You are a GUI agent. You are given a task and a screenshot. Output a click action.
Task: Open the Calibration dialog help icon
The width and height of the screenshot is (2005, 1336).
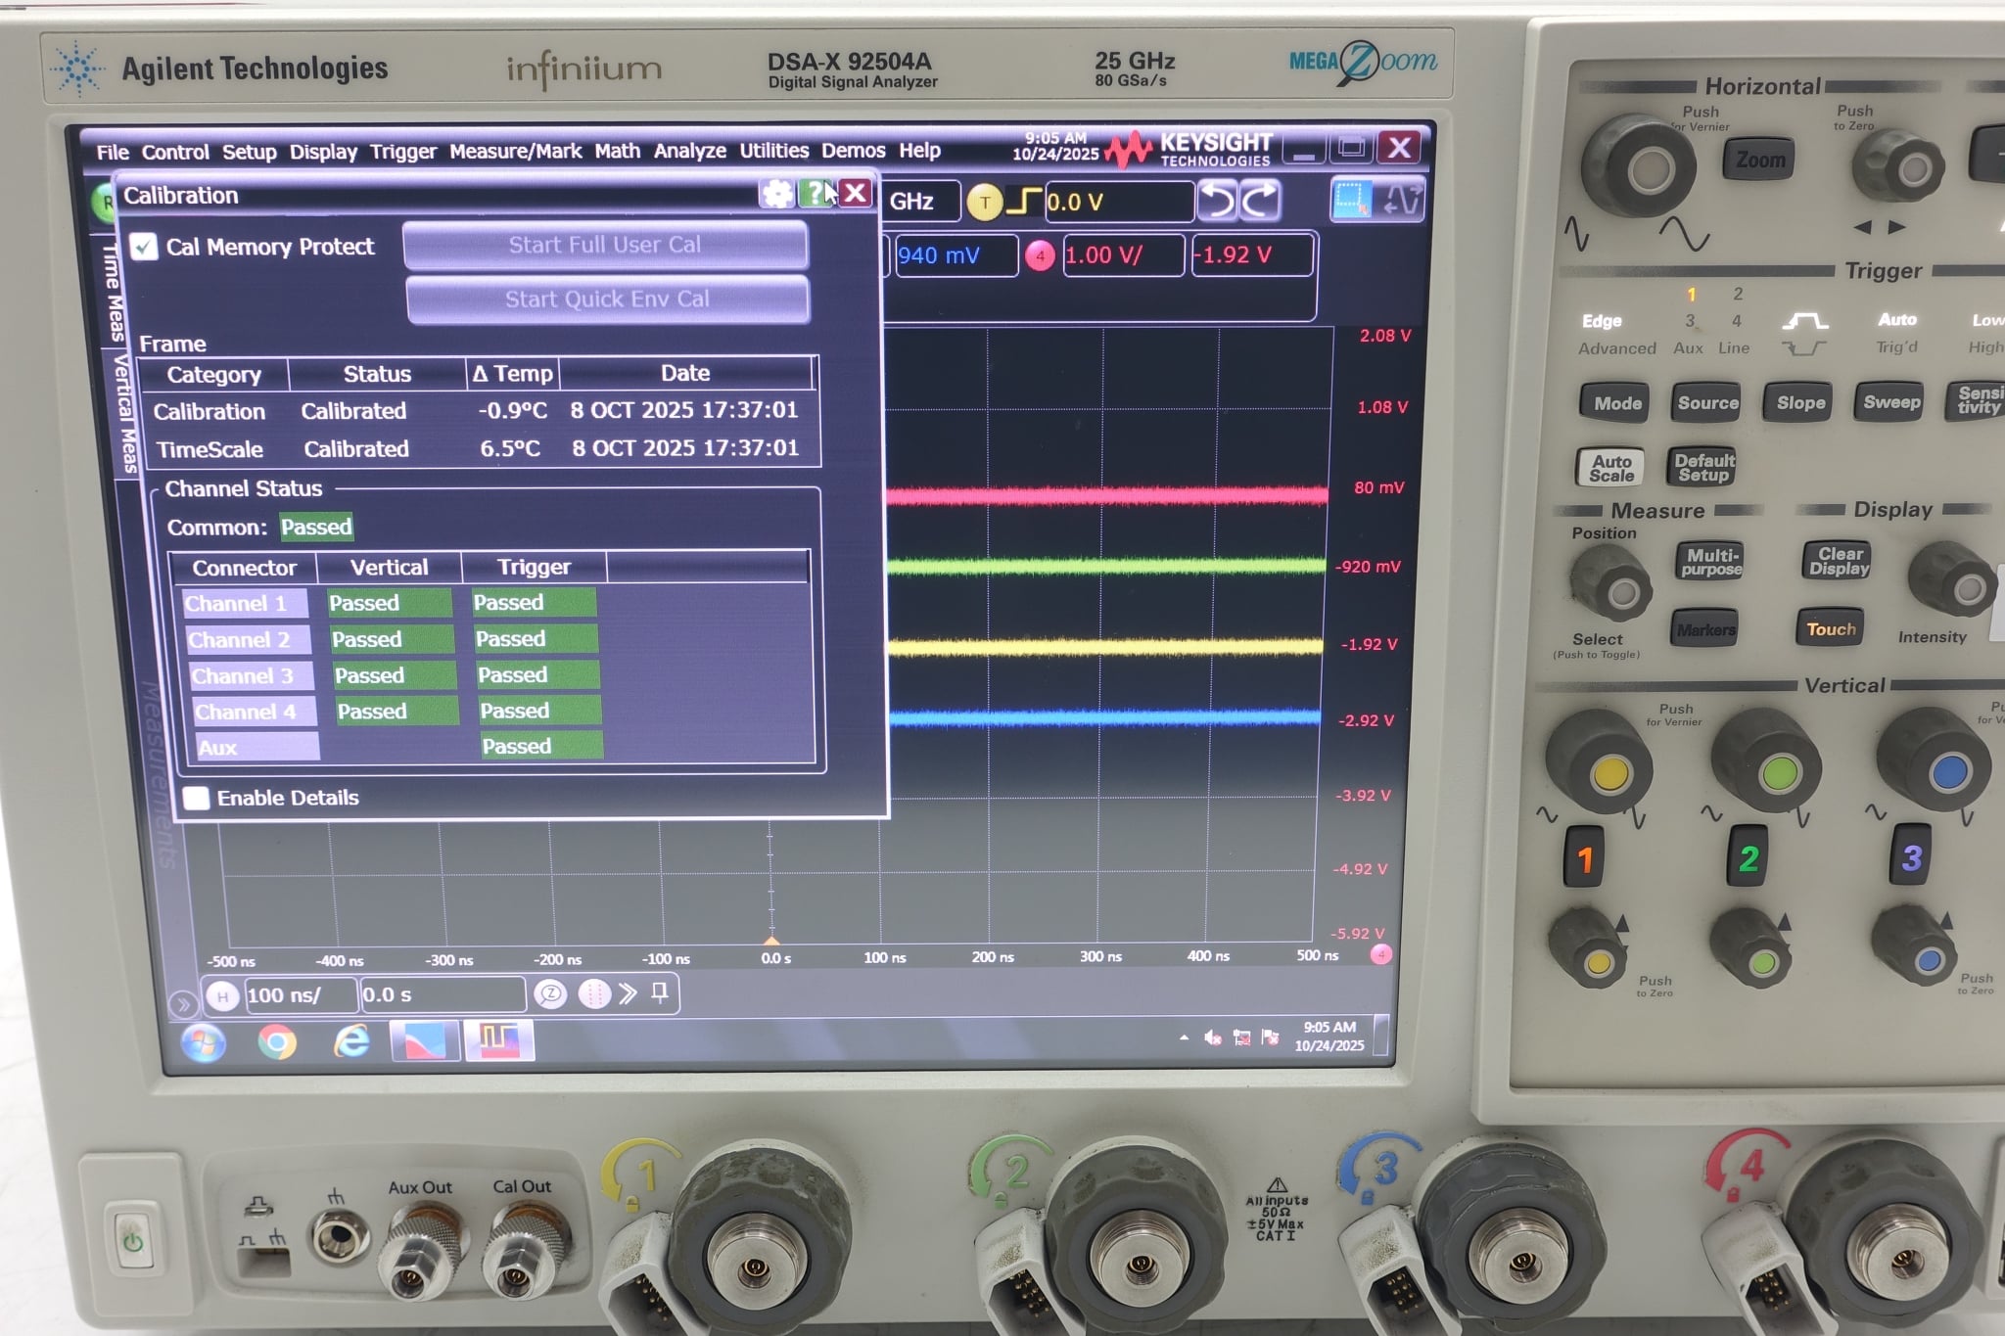coord(815,194)
